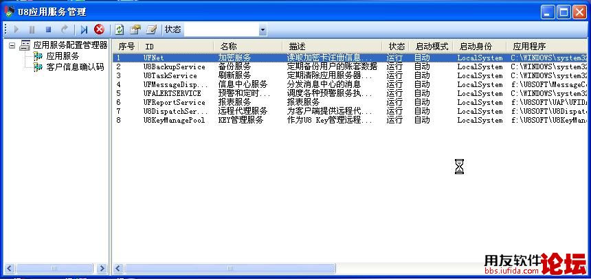Viewport: 591px width, 279px height.
Task: Click the icon beside 客户信息确认码 node
Action: (38, 67)
